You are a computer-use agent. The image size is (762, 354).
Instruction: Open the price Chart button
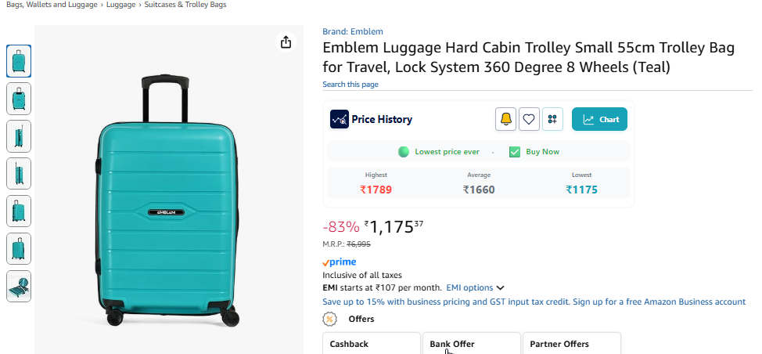pyautogui.click(x=599, y=119)
